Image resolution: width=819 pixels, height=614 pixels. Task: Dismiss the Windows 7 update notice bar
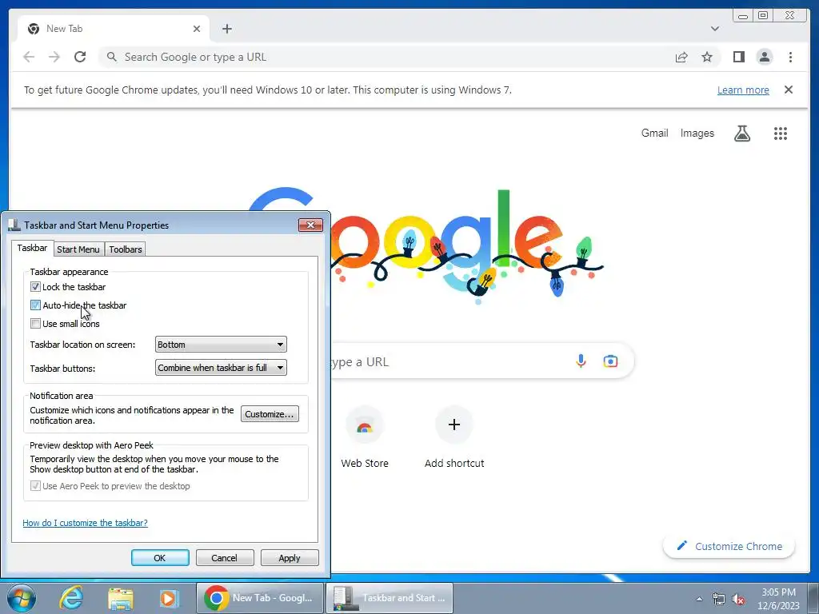coord(788,90)
